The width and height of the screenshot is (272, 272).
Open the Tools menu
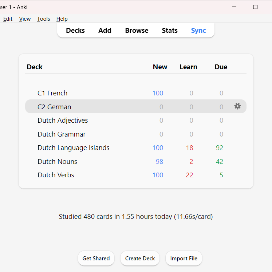click(43, 19)
